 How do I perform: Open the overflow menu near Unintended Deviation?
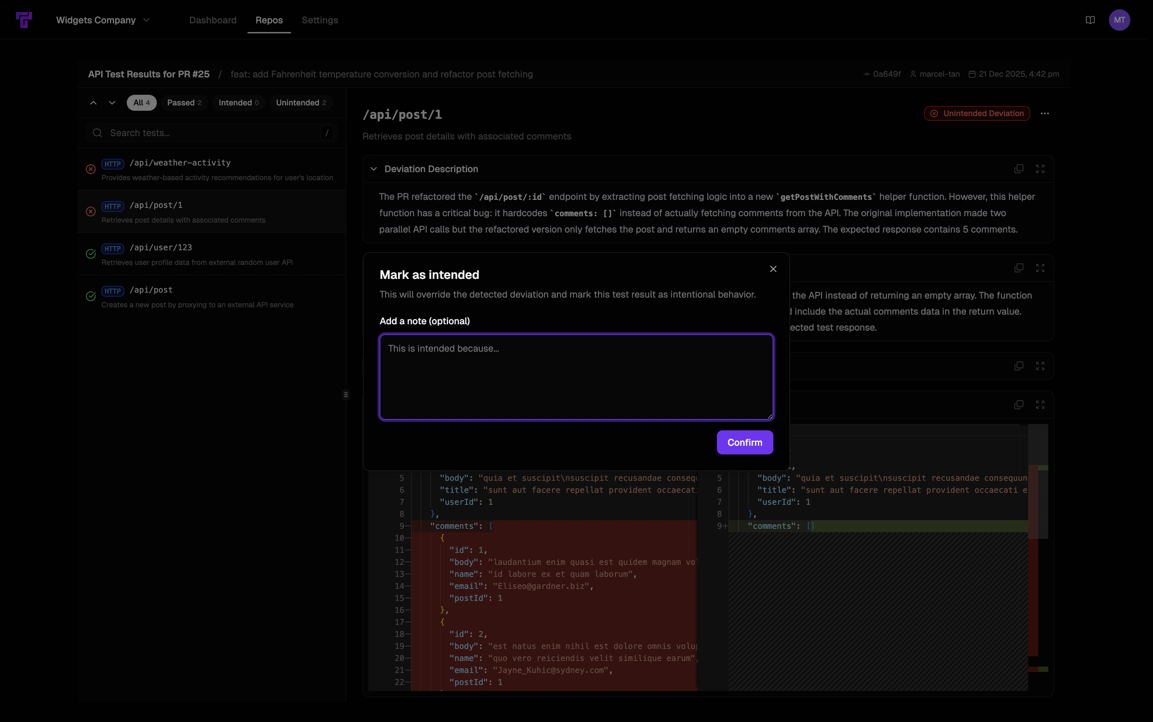[1045, 113]
